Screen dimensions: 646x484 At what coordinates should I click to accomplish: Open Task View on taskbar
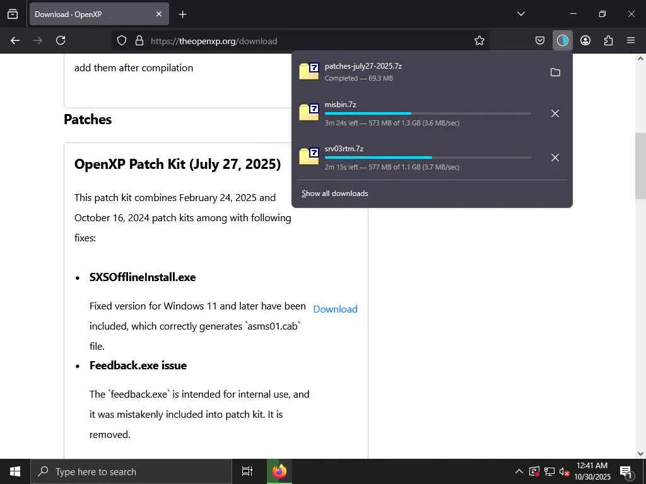pos(247,471)
